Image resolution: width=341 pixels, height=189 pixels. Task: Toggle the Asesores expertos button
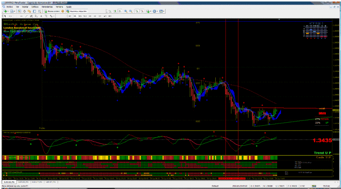(x=75, y=11)
